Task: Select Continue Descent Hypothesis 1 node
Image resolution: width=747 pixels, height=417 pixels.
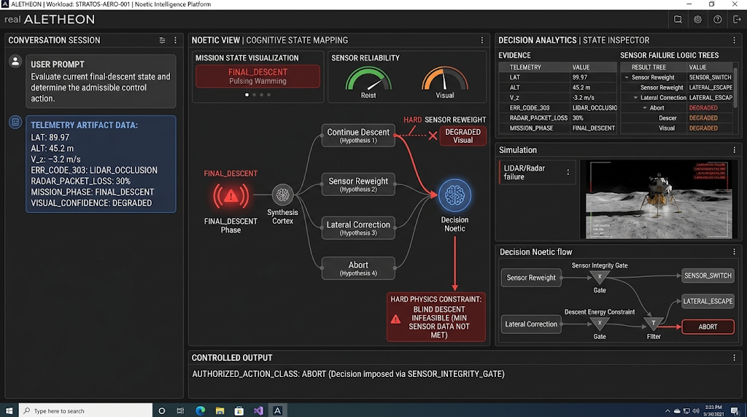Action: coord(358,136)
